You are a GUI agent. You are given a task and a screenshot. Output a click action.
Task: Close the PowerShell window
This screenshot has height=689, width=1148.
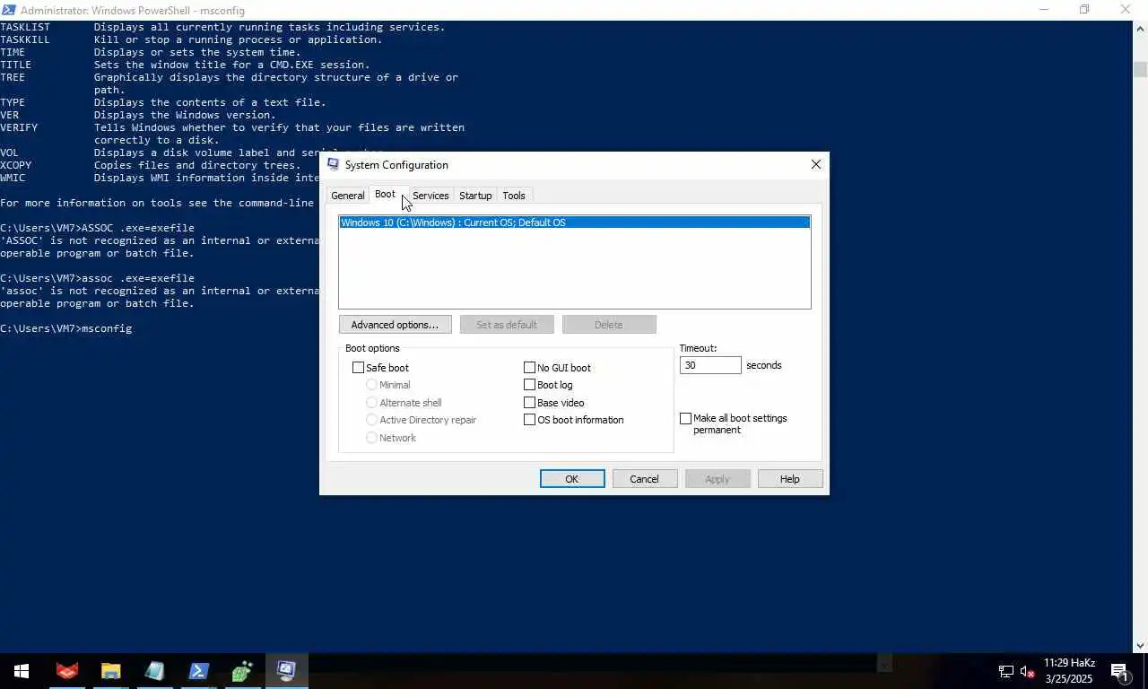1126,10
